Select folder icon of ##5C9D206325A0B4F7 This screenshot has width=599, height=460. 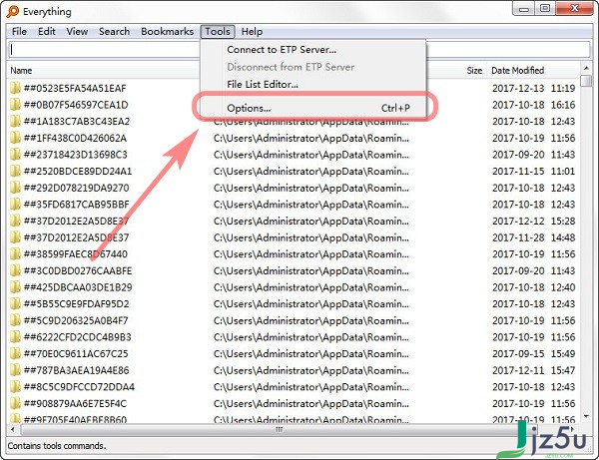coord(15,320)
